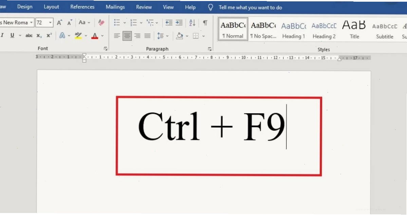This screenshot has width=407, height=215.
Task: Center align text
Action: [x=127, y=36]
